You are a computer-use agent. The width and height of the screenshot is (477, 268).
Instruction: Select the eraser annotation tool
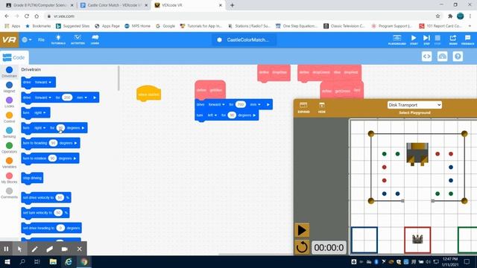tap(50, 249)
